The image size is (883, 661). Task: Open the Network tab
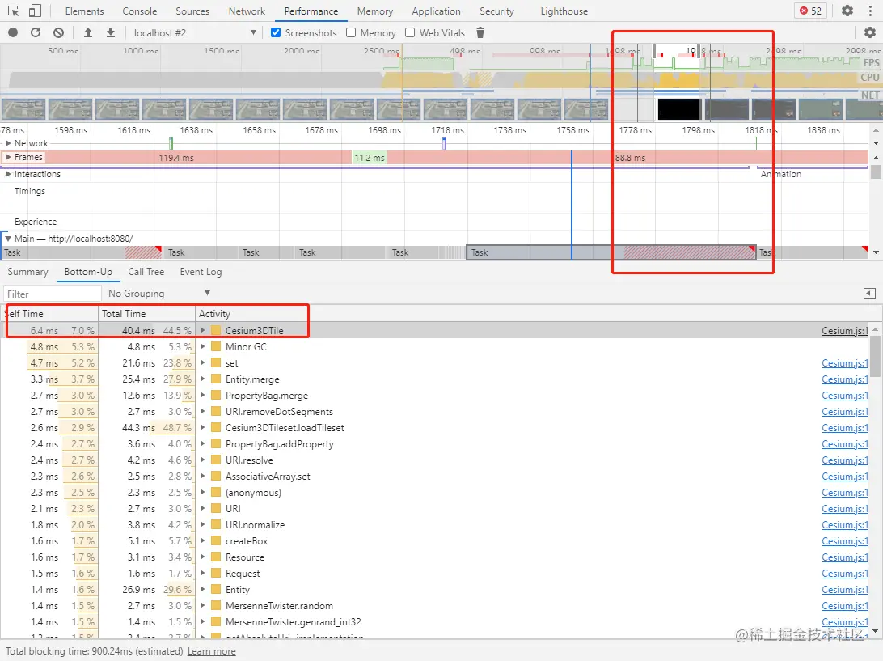(x=247, y=11)
